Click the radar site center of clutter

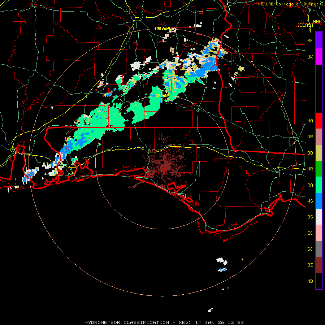pos(163,163)
